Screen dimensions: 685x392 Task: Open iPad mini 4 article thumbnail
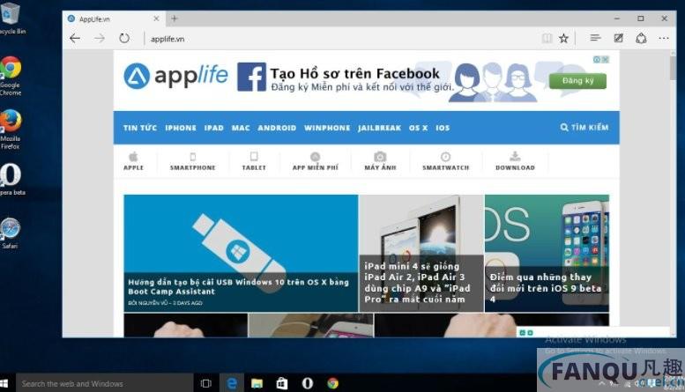click(x=421, y=253)
